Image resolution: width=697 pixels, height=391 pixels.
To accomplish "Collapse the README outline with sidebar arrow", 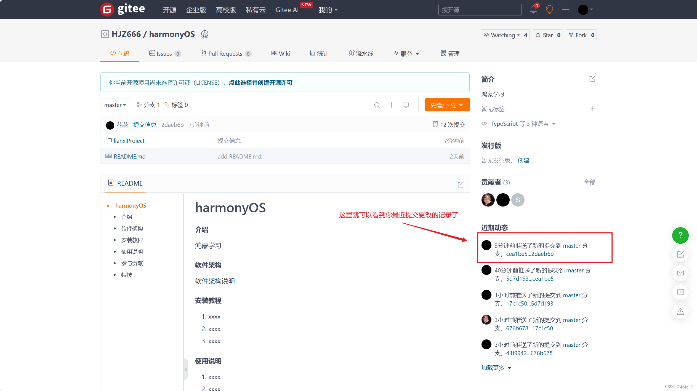I will [186, 369].
